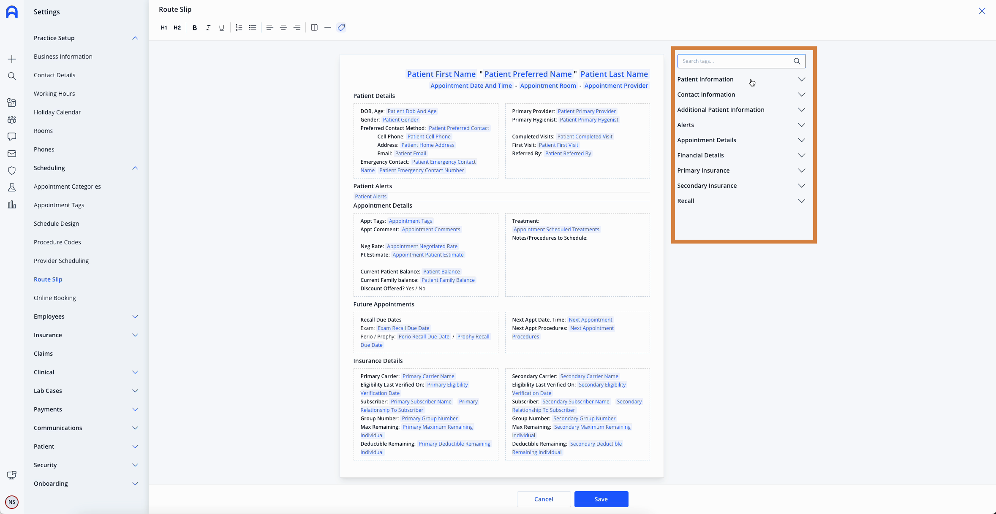
Task: Insert a column layout
Action: click(x=314, y=27)
